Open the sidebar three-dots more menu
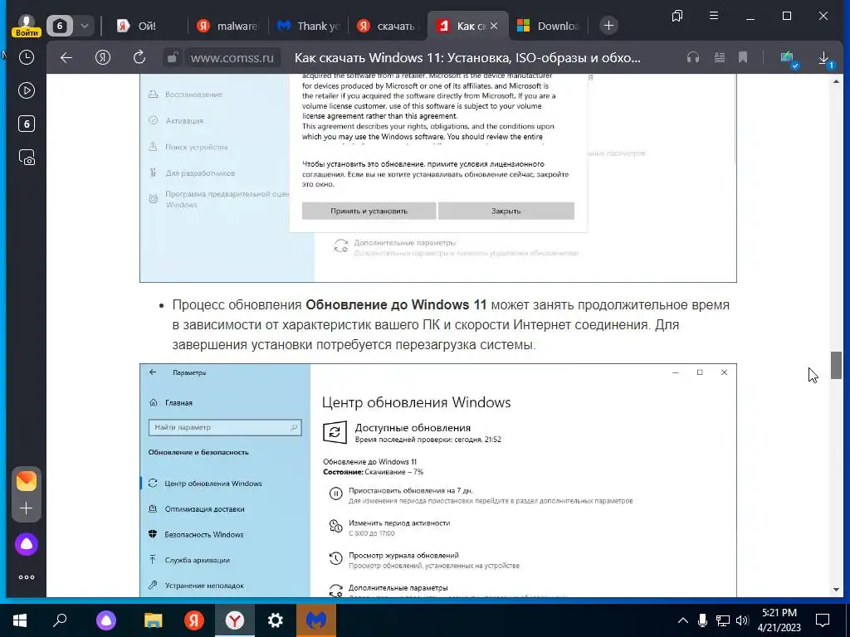Image resolution: width=850 pixels, height=637 pixels. coord(26,577)
